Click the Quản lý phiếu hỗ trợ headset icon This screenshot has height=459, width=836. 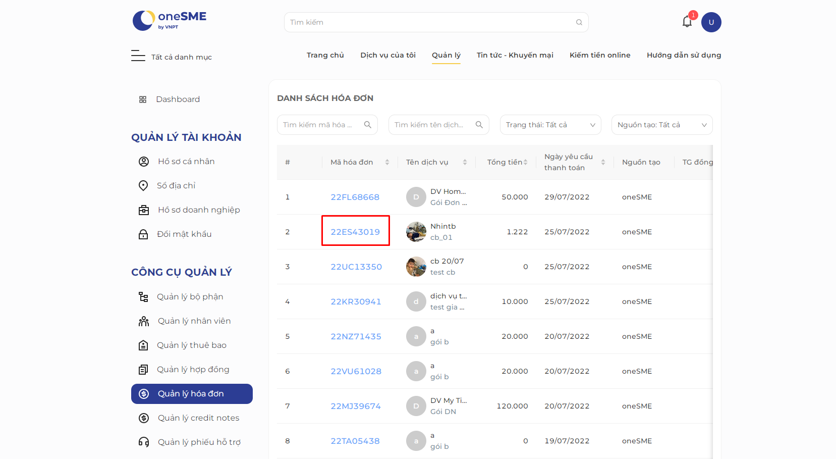coord(144,442)
